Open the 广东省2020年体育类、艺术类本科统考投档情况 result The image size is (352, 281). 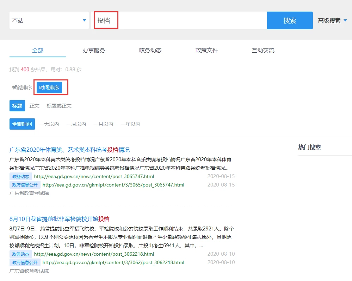click(69, 150)
